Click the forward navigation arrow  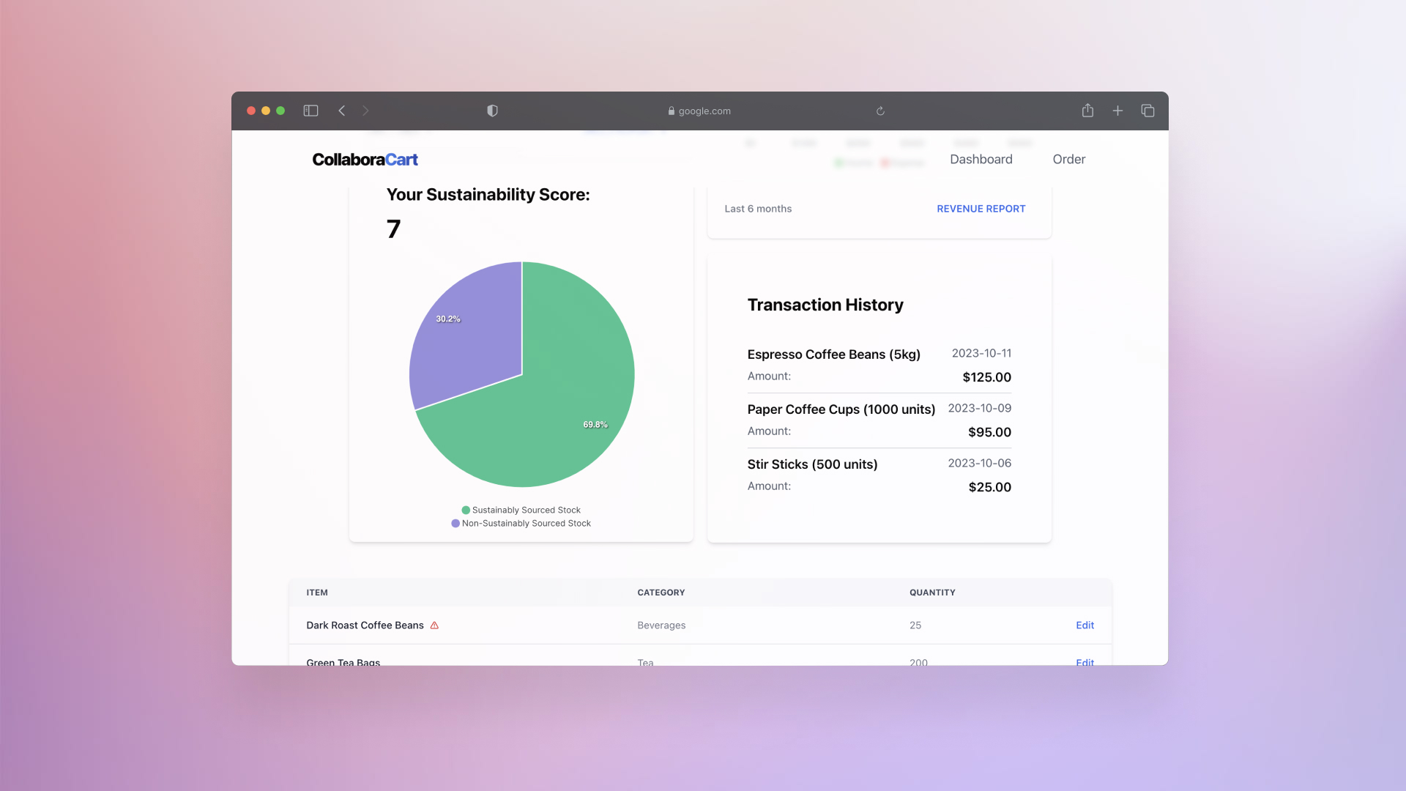365,111
